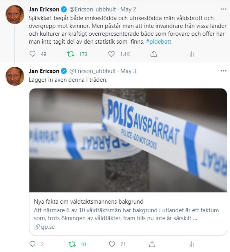Click Jan Ericson's avatar on second tweet
The width and height of the screenshot is (230, 252).
pyautogui.click(x=15, y=76)
